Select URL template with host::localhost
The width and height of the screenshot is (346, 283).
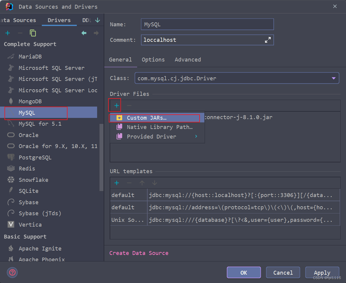point(225,195)
